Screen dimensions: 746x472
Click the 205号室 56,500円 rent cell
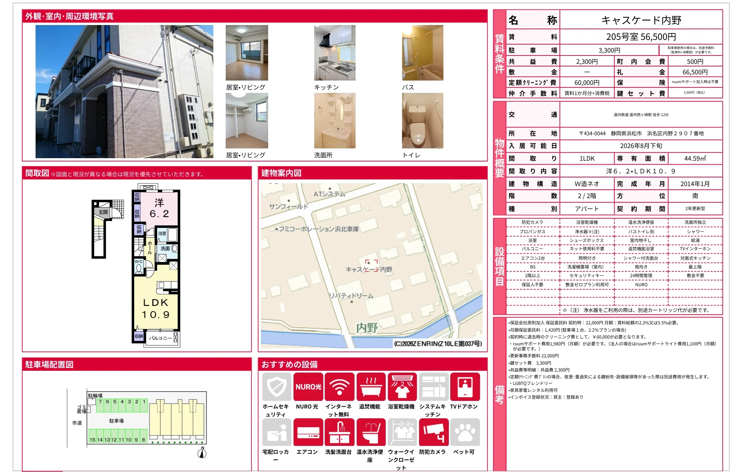tap(641, 37)
